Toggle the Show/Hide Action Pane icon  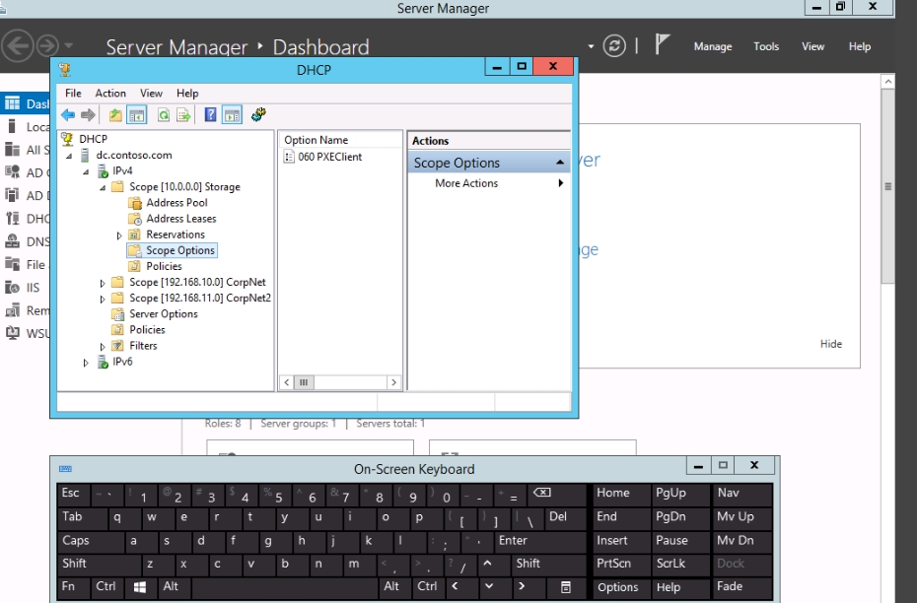coord(232,115)
